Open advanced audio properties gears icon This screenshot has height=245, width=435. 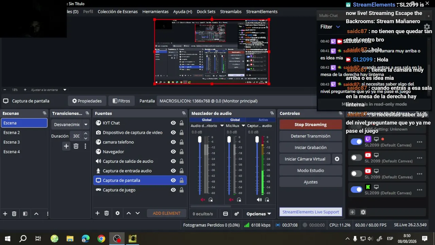point(237,214)
